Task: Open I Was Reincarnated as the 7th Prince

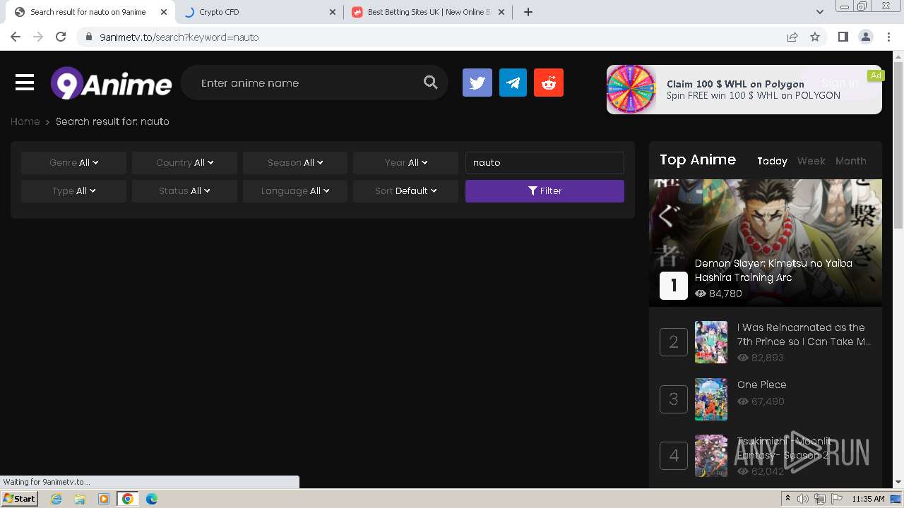Action: [x=804, y=334]
